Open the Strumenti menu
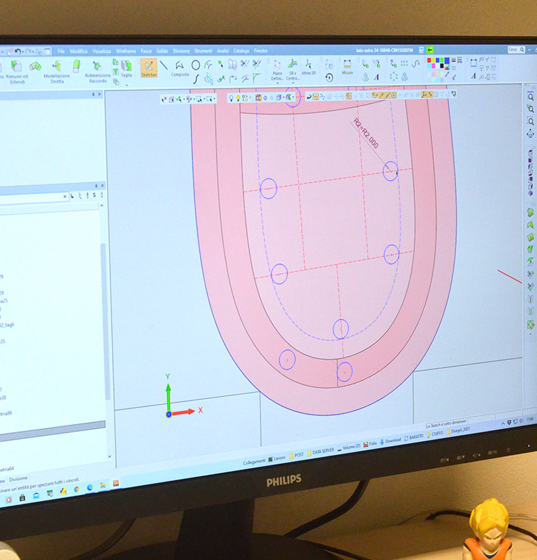This screenshot has height=560, width=537. click(203, 51)
